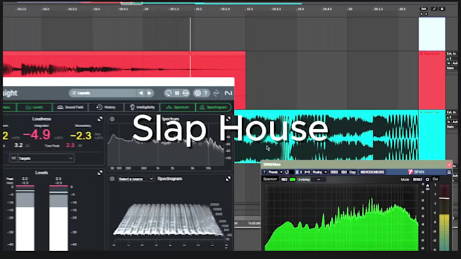
Task: Click the left channel level meter
Action: pos(25,218)
